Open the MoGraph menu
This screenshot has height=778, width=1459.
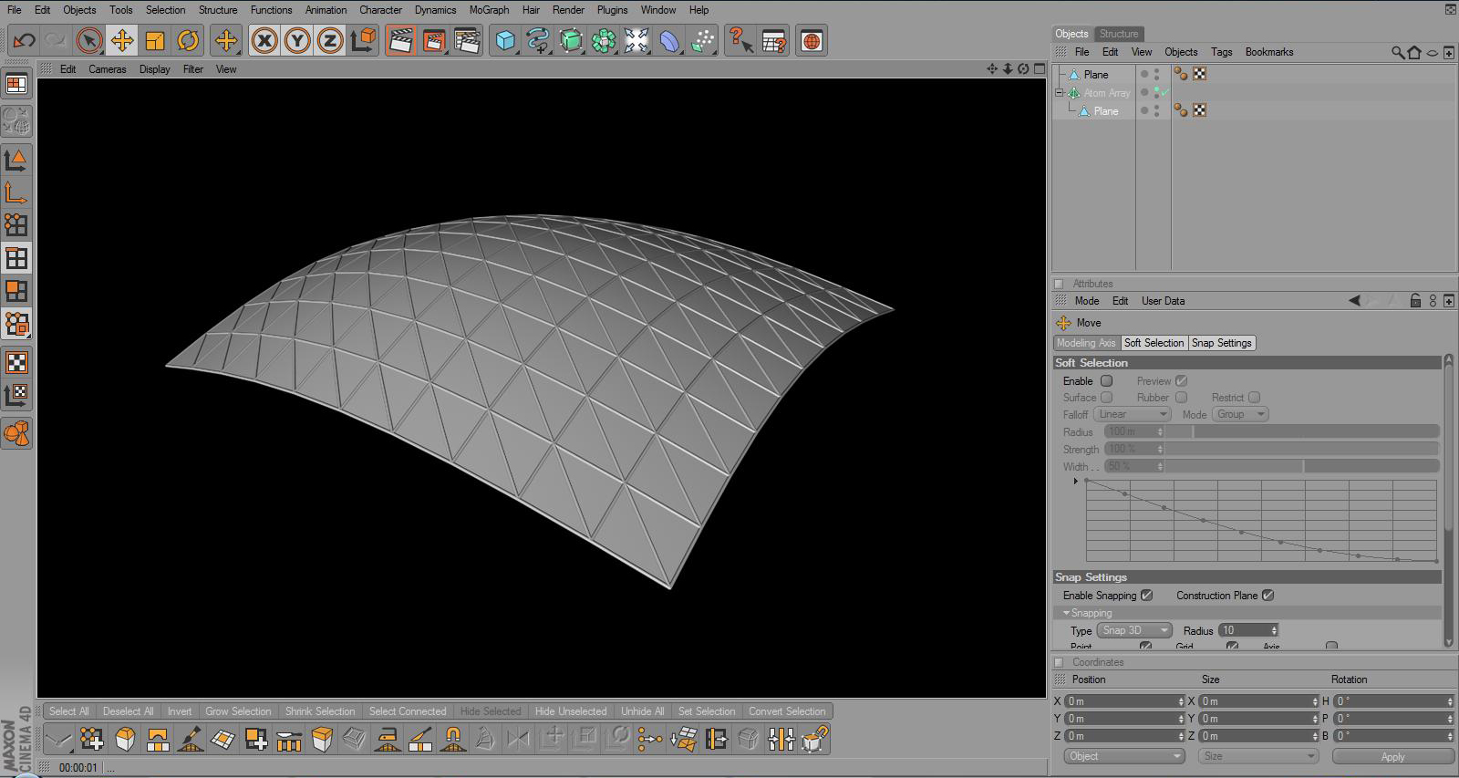point(489,10)
